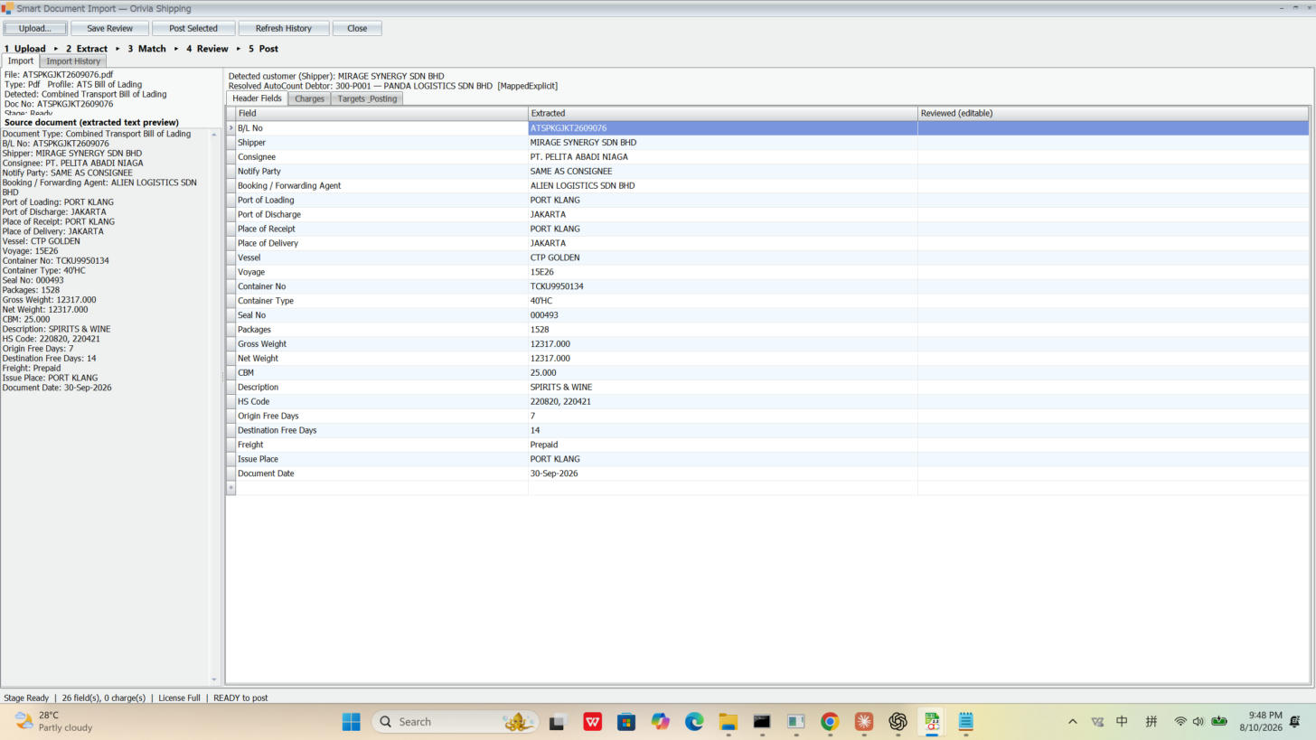Viewport: 1316px width, 740px height.
Task: Switch to Import History tab
Action: pos(73,61)
